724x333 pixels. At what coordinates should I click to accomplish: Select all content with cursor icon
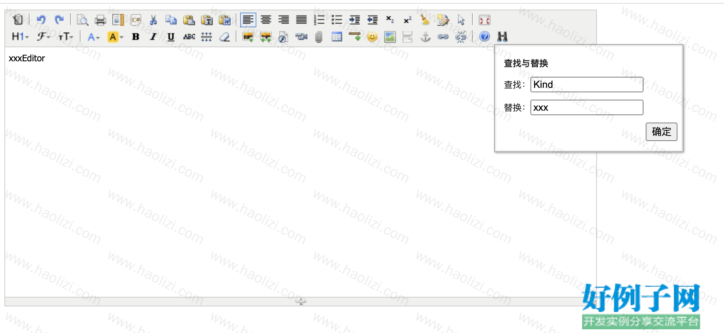click(461, 20)
